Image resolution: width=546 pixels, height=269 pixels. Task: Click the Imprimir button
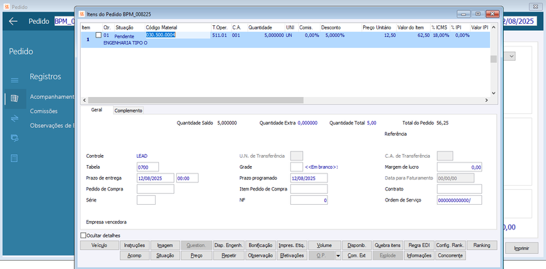tap(521, 249)
